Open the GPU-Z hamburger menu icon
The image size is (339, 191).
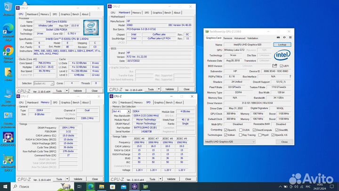point(290,37)
